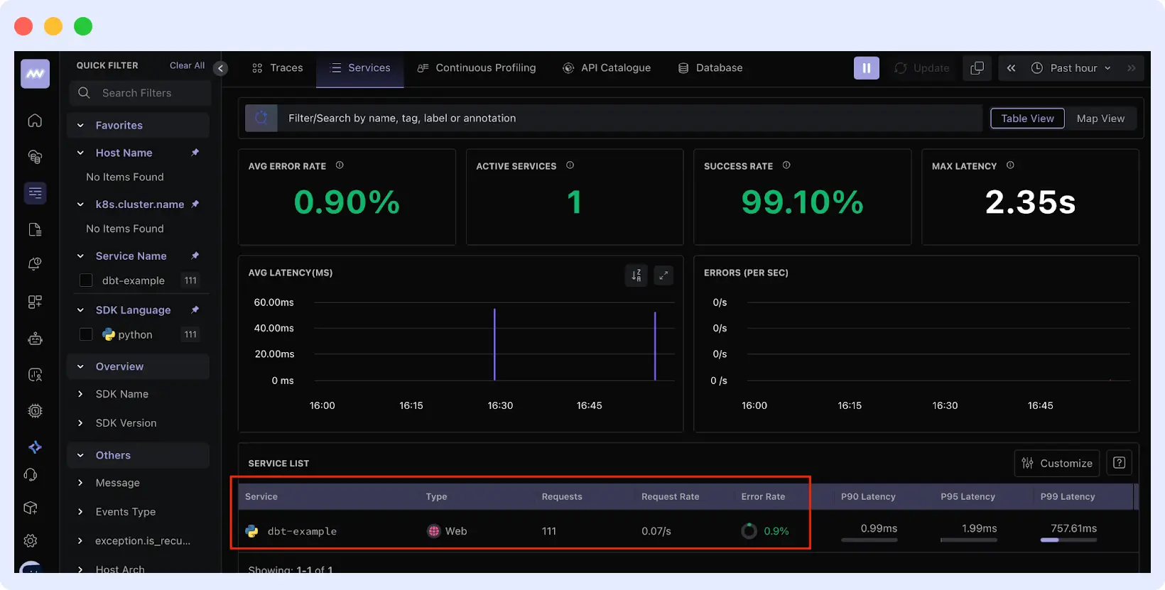Collapse the Others section
This screenshot has height=590, width=1165.
pos(80,455)
